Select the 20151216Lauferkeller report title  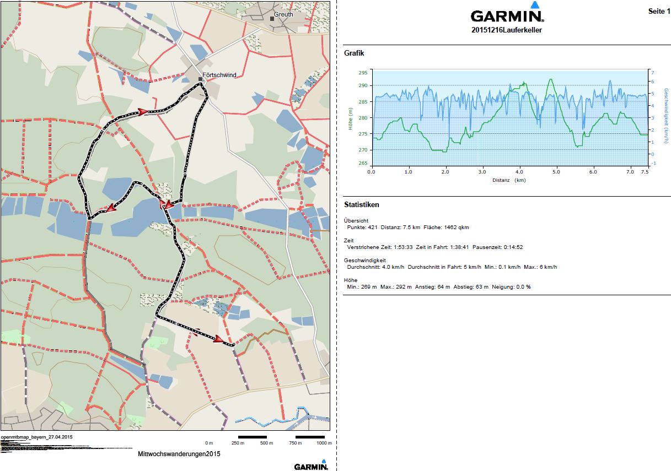506,30
